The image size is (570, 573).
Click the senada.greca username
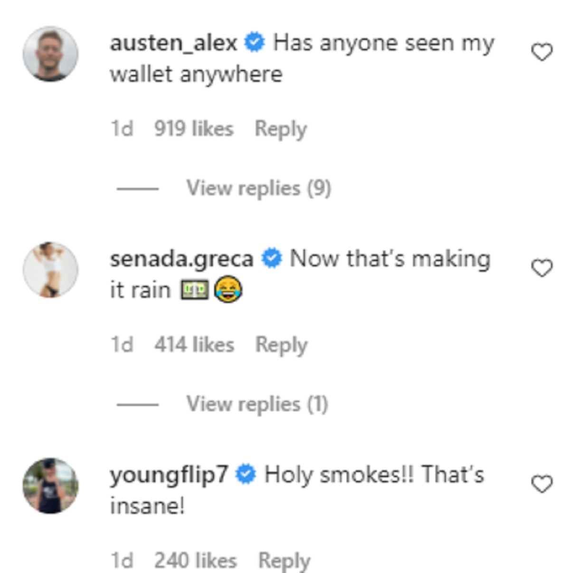pyautogui.click(x=181, y=259)
